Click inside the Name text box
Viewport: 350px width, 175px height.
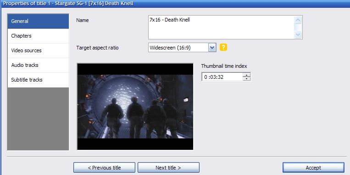pos(221,27)
